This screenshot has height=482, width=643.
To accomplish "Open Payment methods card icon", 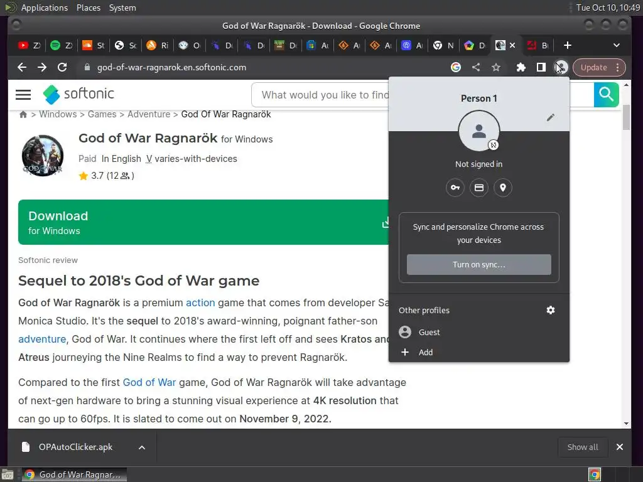I will (479, 188).
